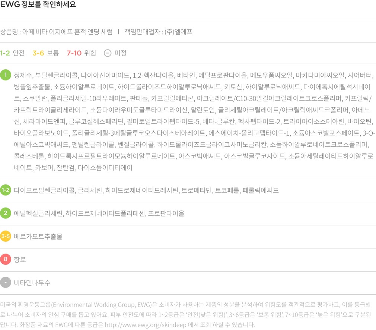Click the 베르가모트추출물 ingredient text
This screenshot has height=330, width=376.
click(38, 237)
